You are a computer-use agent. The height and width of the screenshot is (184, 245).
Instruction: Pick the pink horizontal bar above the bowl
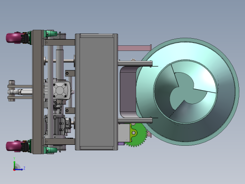tap(134, 48)
